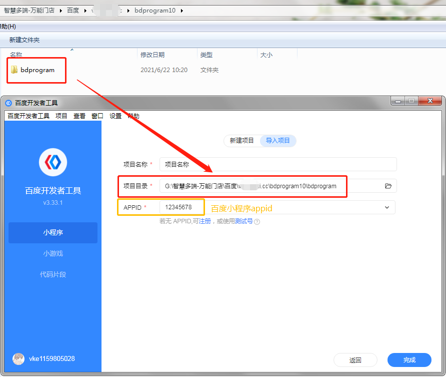This screenshot has height=377, width=446.
Task: Click the 百度 breadcrumb segment
Action: click(x=73, y=11)
